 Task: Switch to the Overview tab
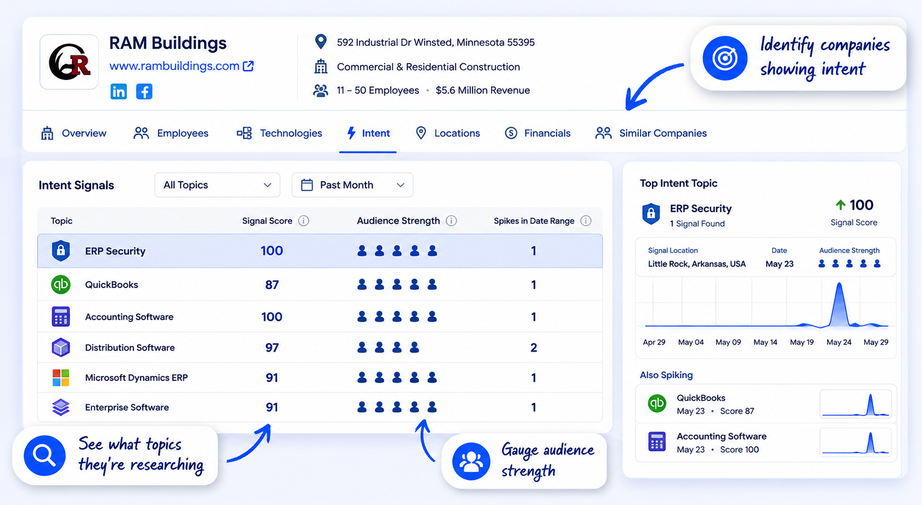coord(74,133)
